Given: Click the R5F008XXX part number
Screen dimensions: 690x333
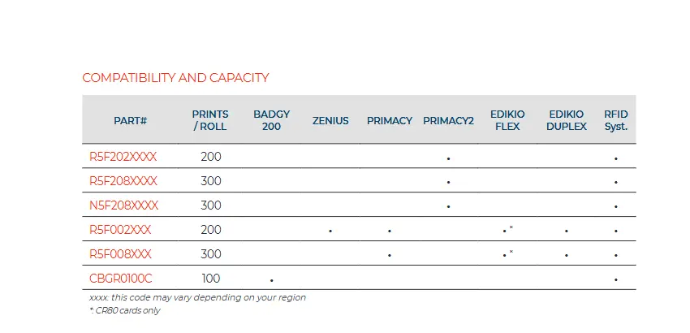Looking at the screenshot, I should coord(120,254).
